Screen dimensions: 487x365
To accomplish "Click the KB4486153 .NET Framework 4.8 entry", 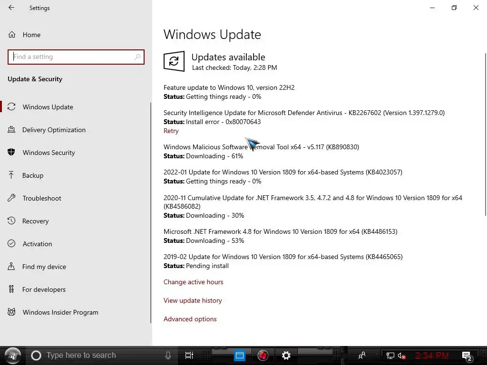I will (x=281, y=231).
